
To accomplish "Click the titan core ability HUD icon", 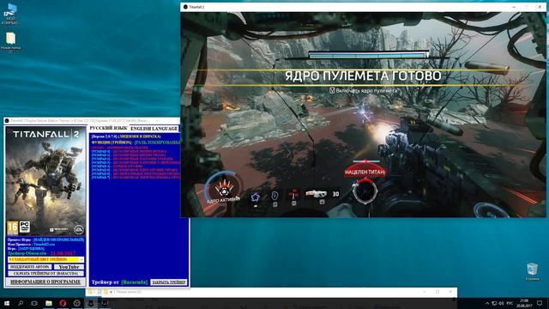I will coord(224,188).
